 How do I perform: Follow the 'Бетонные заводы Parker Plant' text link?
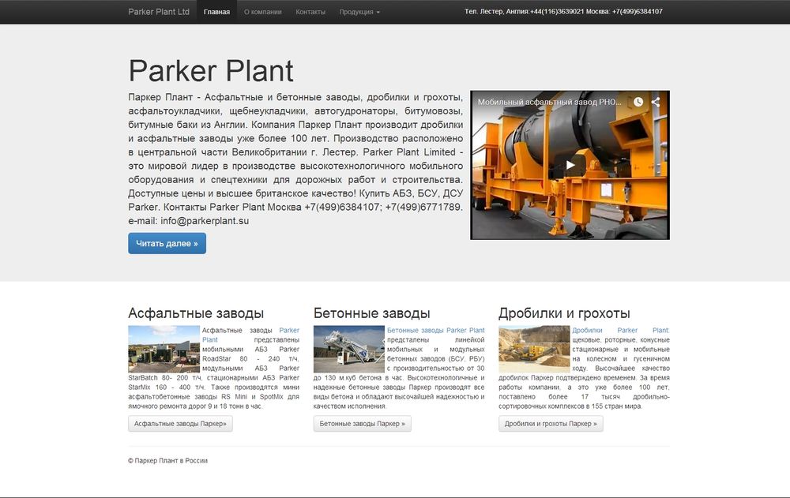pyautogui.click(x=436, y=331)
